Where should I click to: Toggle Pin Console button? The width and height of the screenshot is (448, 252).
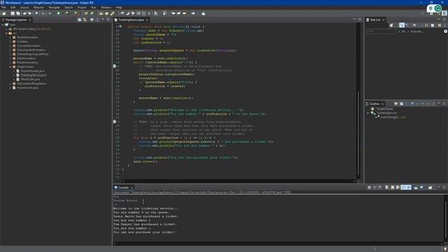coord(416,188)
